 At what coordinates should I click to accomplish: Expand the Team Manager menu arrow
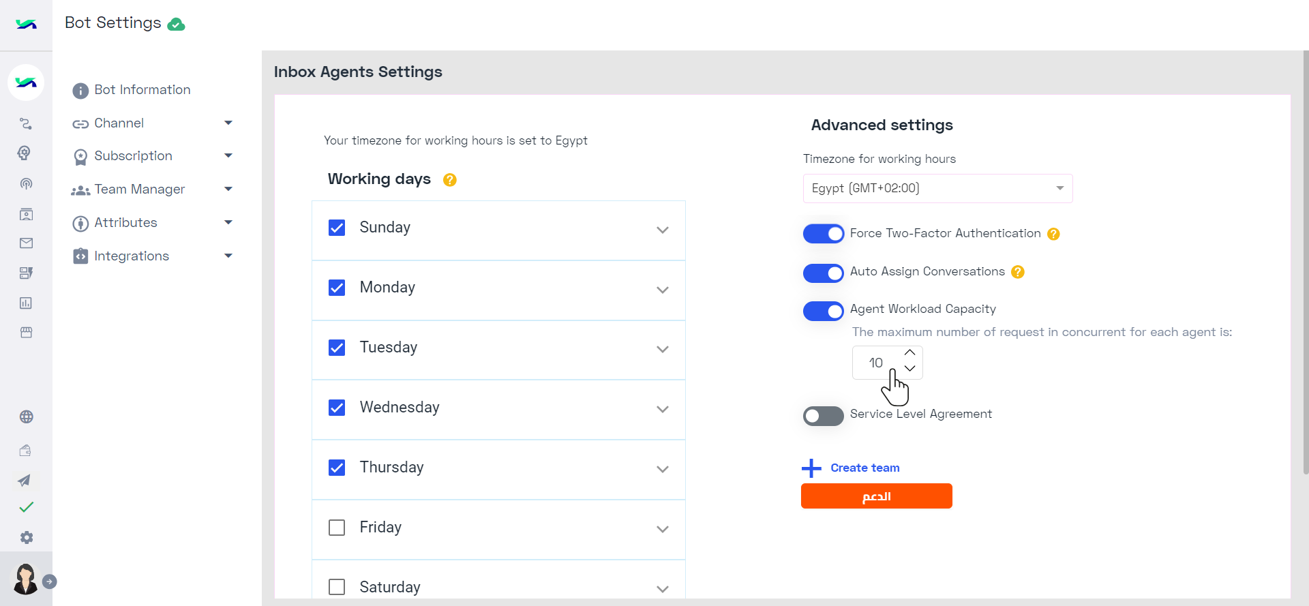click(x=228, y=189)
